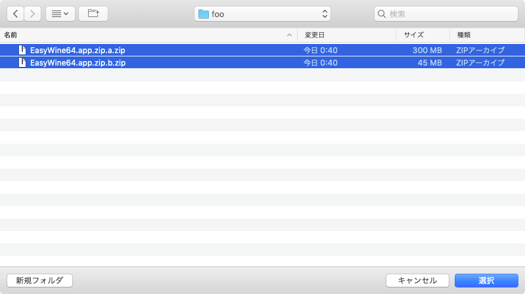Select file EasyWine64.app.zip.a.zip
Image resolution: width=525 pixels, height=294 pixels.
(263, 50)
